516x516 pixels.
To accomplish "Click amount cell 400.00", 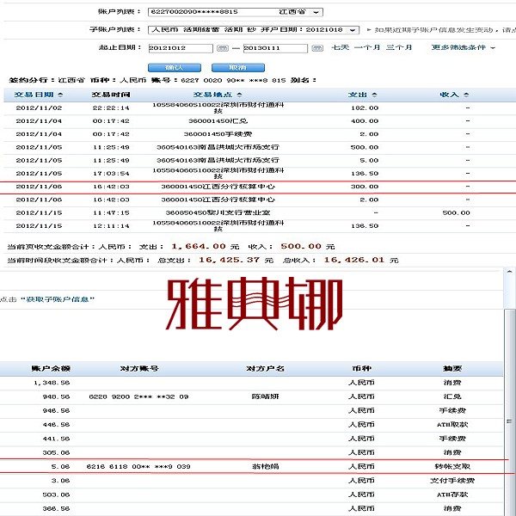I will 365,121.
